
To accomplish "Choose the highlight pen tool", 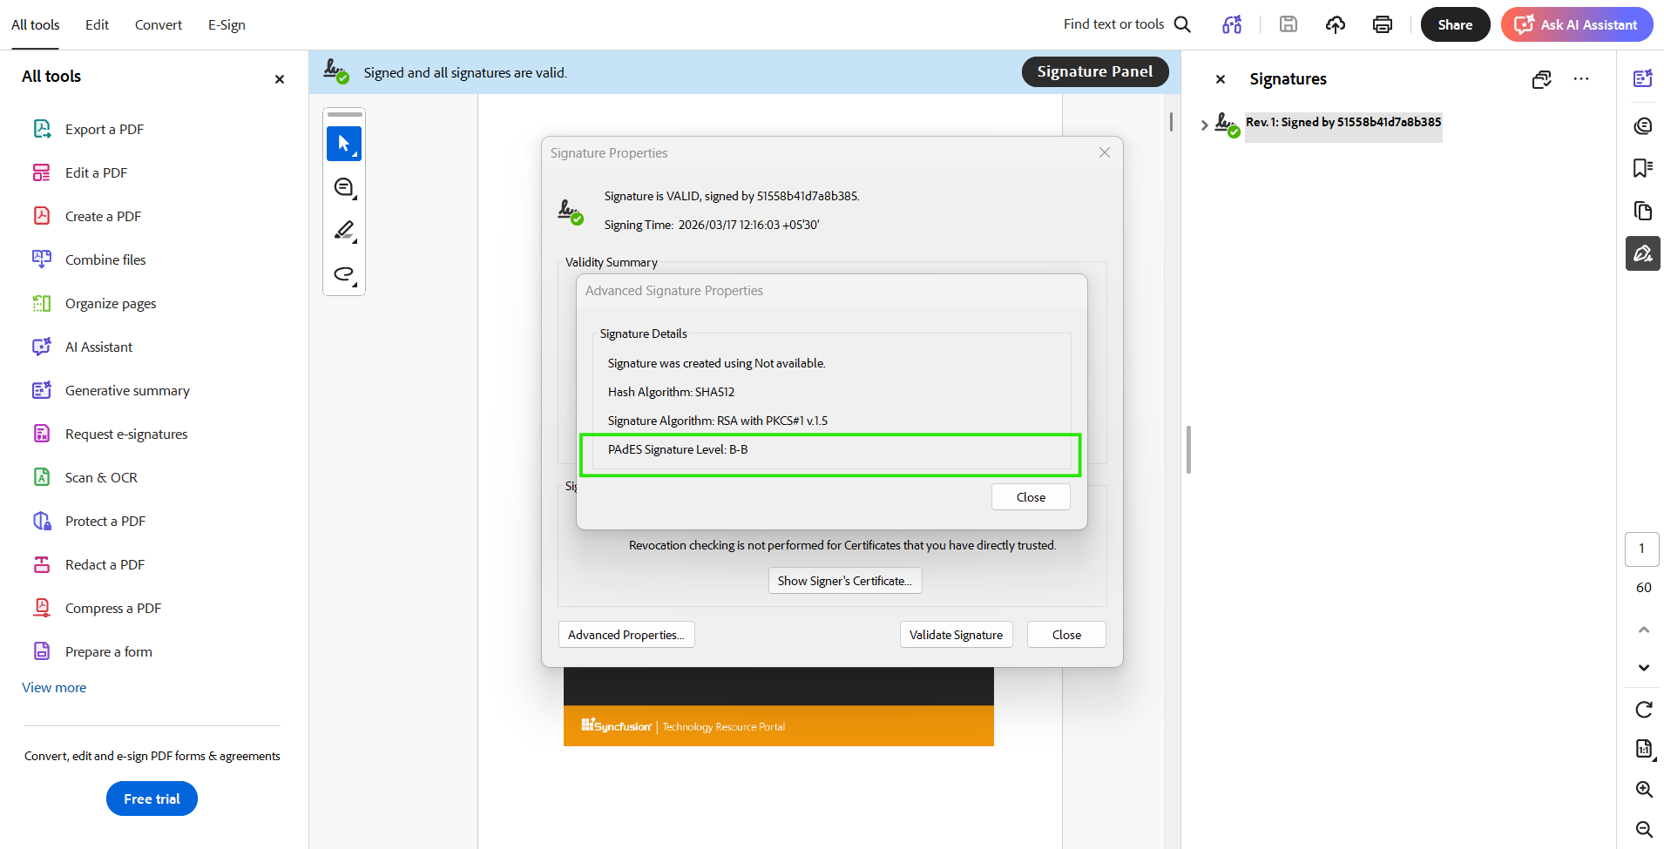I will [344, 231].
